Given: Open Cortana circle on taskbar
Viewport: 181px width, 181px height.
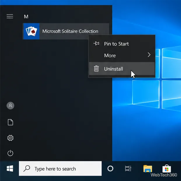Looking at the screenshot, I should pyautogui.click(x=110, y=168).
